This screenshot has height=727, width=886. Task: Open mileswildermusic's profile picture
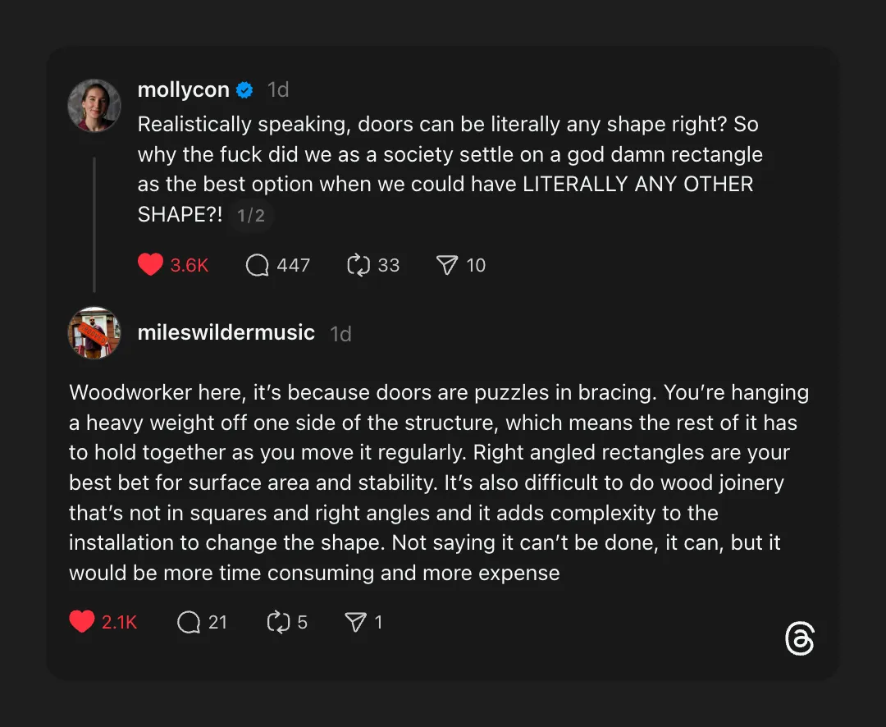point(94,333)
